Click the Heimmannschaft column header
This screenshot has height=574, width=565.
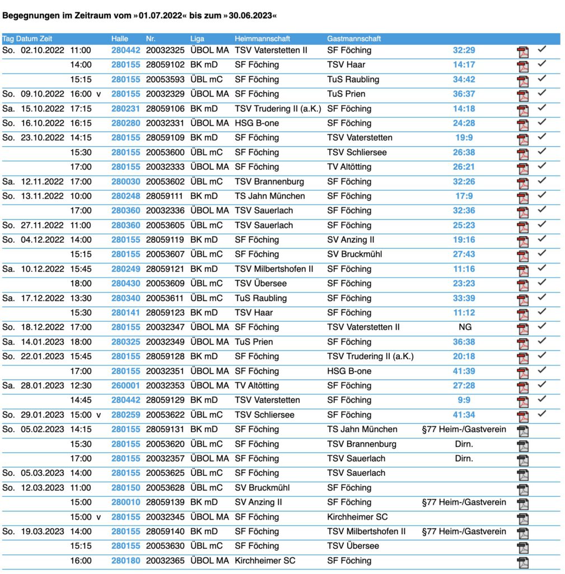258,39
